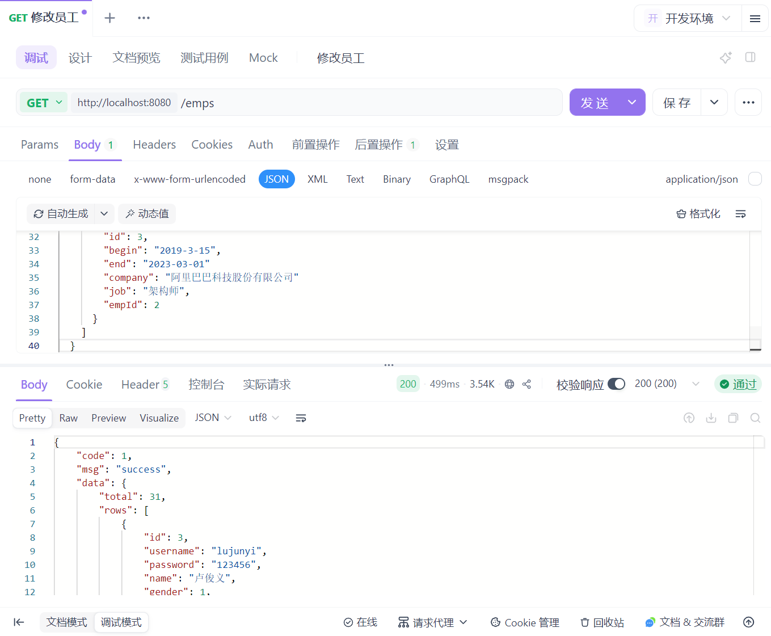Screen dimensions: 771x636
Task: Switch response view to Preview
Action: pos(109,418)
